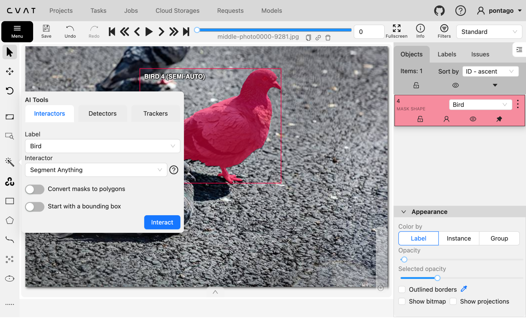The width and height of the screenshot is (526, 330).
Task: Click the pin icon on Bird object
Action: [x=499, y=119]
